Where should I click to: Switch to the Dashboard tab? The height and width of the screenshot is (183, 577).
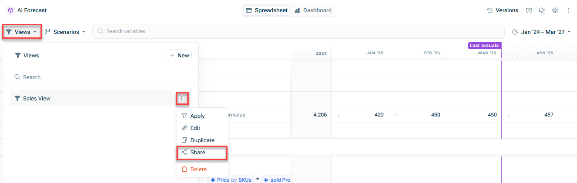click(x=313, y=10)
